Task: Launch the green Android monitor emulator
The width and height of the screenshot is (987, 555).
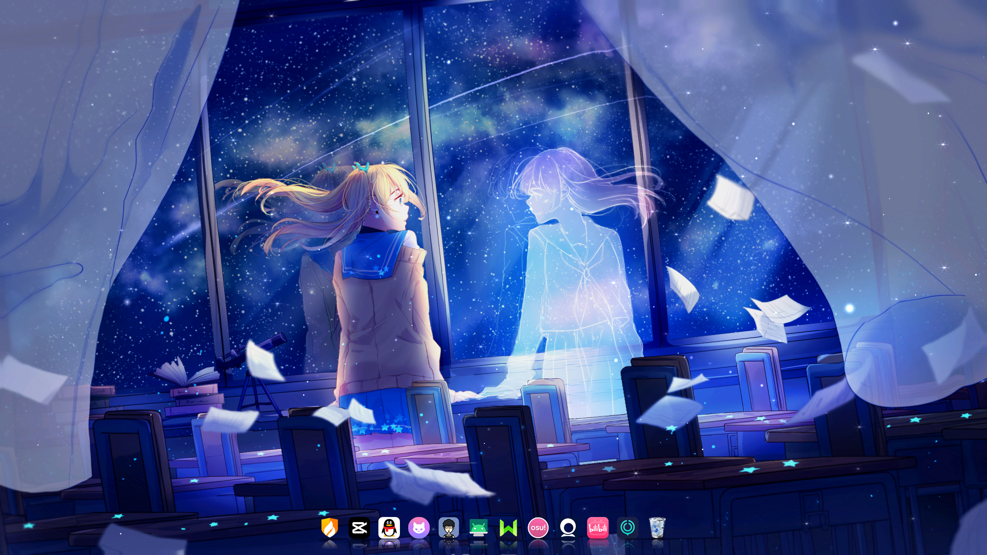Action: [479, 528]
